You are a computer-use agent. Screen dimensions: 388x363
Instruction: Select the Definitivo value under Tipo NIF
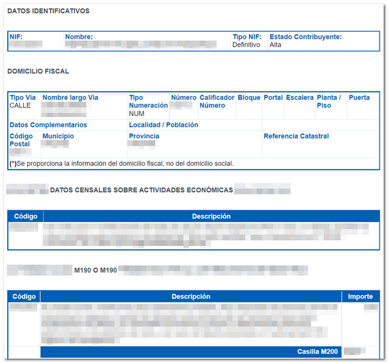[246, 45]
